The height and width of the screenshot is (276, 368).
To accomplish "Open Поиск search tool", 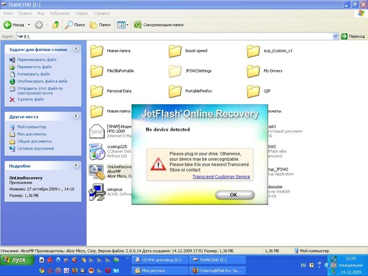I will pos(75,25).
